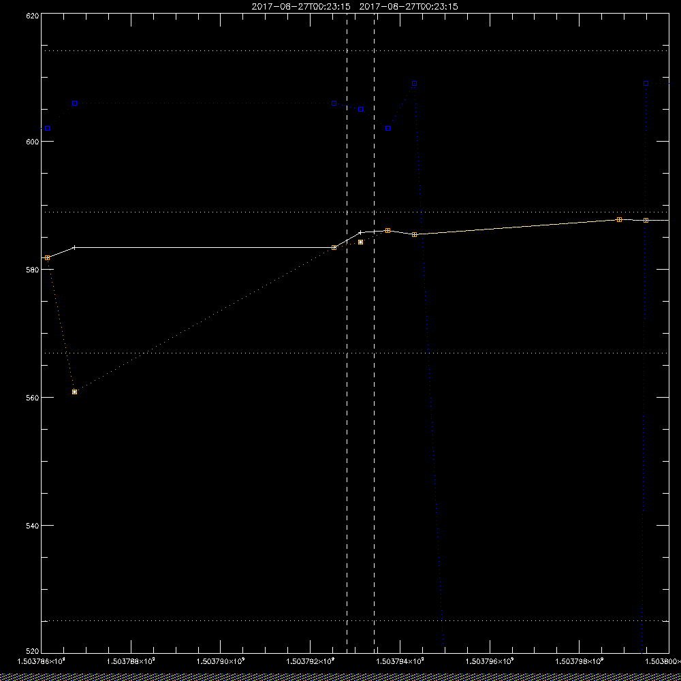Image resolution: width=681 pixels, height=681 pixels.
Task: Click the 620 label on the y-axis
Action: tap(33, 16)
